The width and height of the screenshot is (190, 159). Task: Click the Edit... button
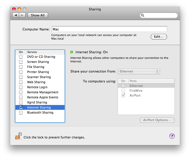(x=159, y=37)
